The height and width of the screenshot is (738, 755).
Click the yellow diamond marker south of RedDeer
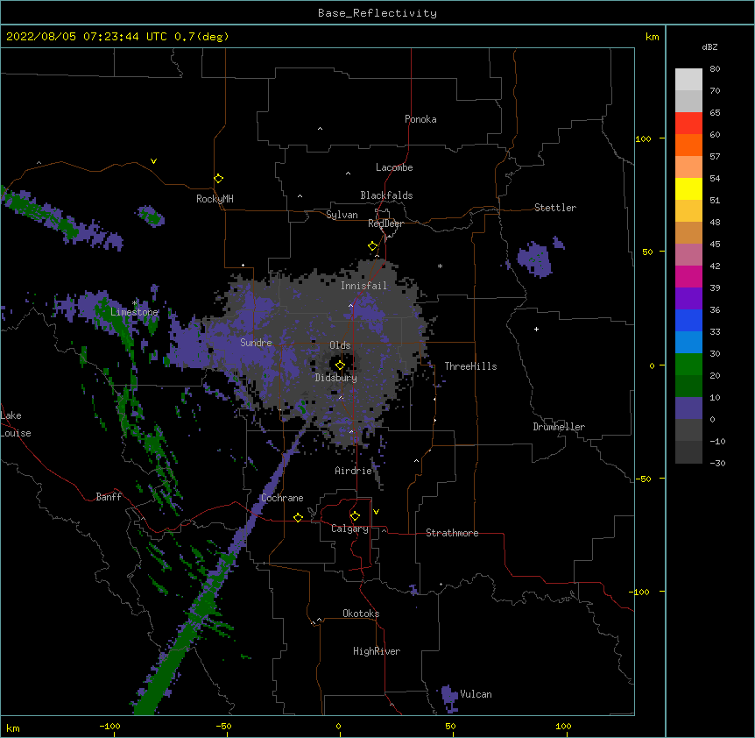373,246
